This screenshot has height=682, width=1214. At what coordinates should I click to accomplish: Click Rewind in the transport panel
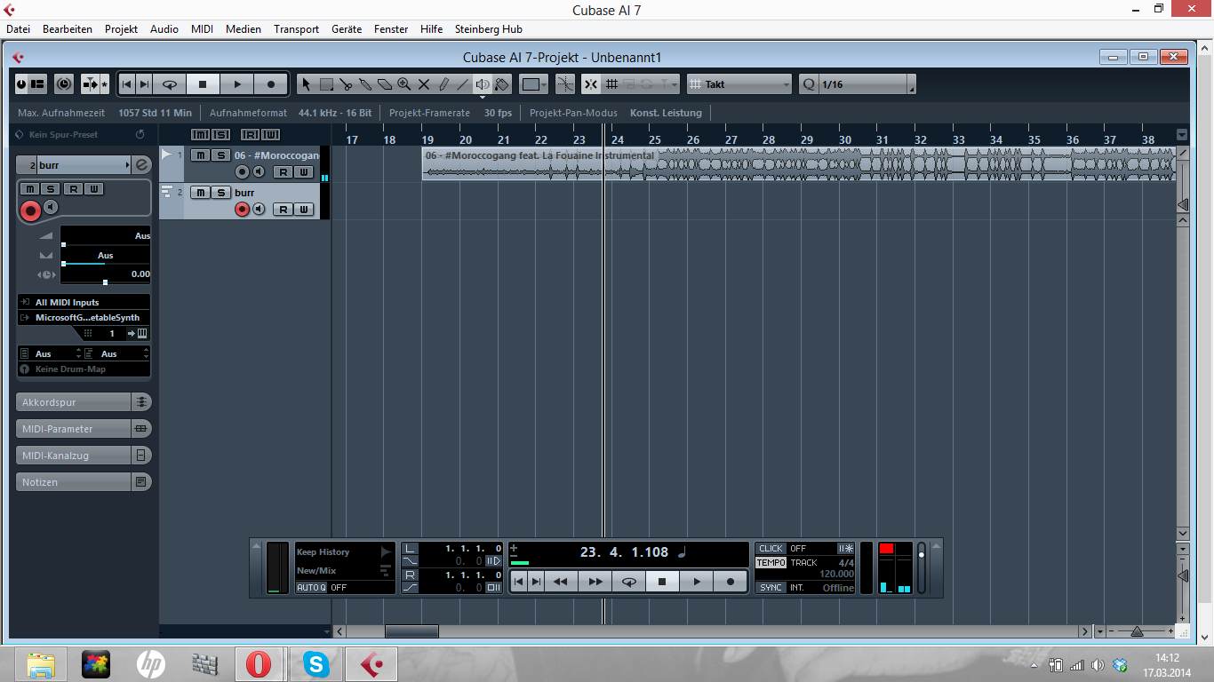coord(561,582)
